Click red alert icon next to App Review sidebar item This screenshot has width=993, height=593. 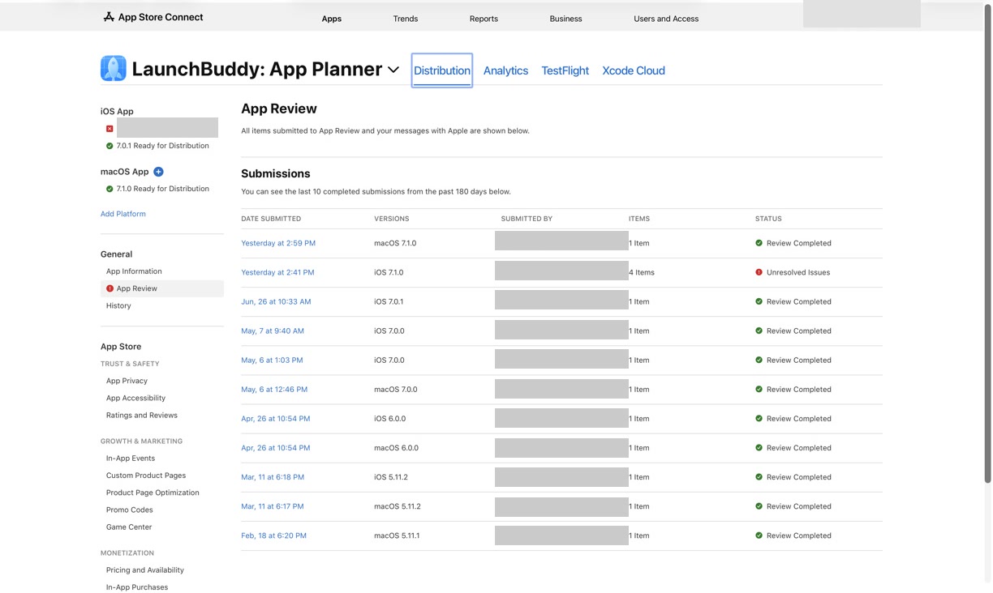(x=110, y=288)
